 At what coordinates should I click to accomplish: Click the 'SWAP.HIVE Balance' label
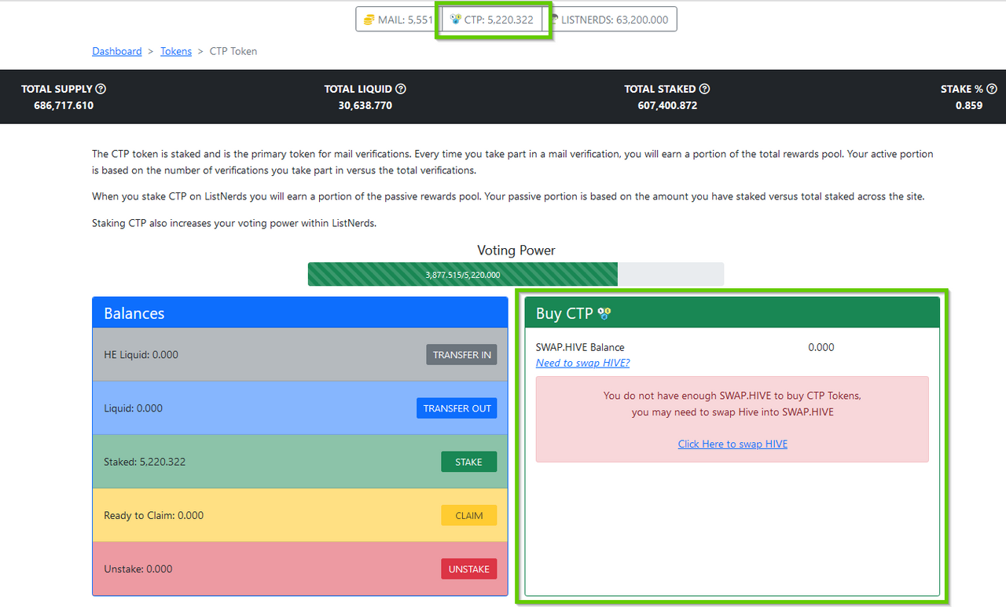click(x=580, y=347)
